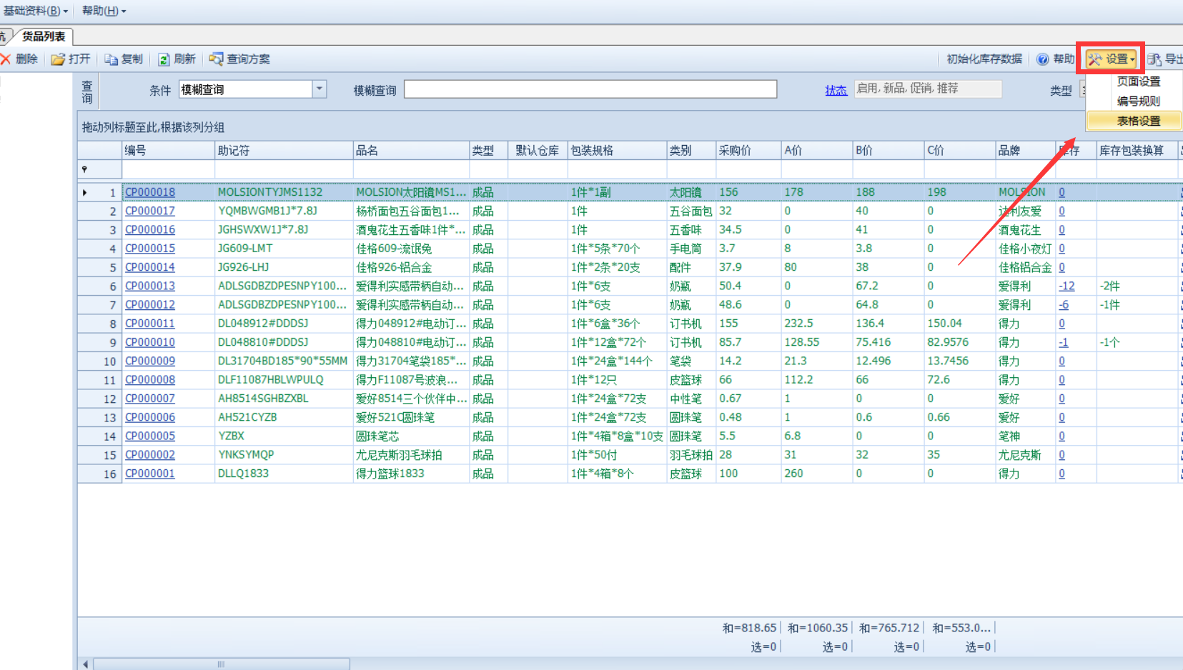Image resolution: width=1183 pixels, height=670 pixels.
Task: Sort by the A价 column header
Action: click(x=817, y=151)
